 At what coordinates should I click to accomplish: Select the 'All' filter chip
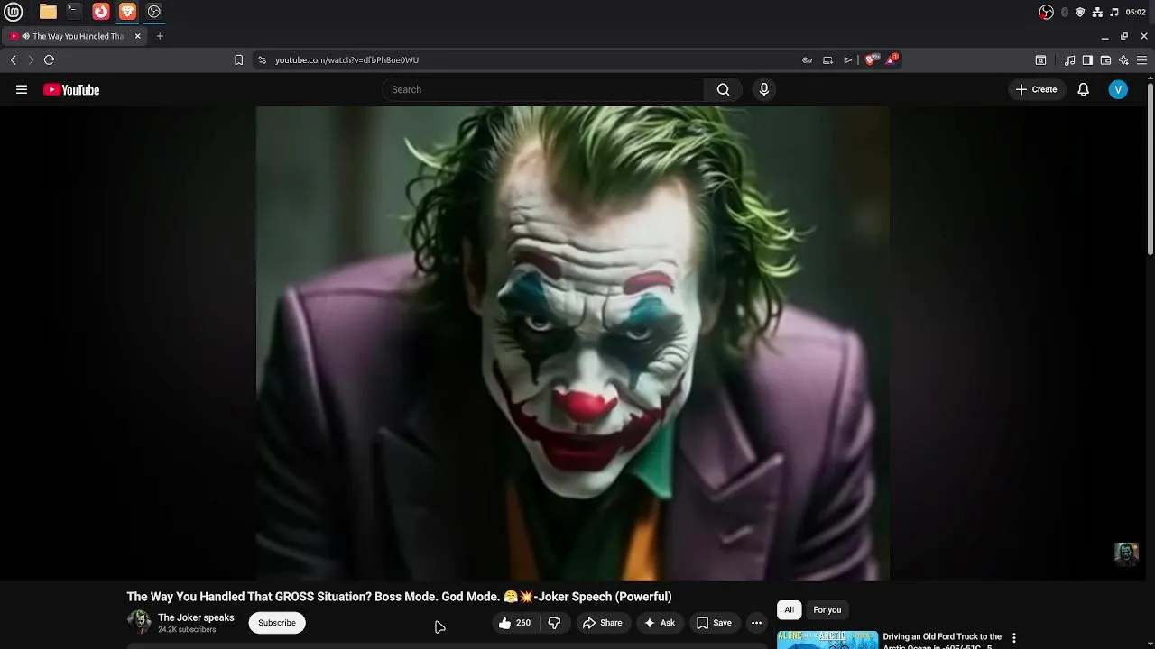tap(789, 610)
